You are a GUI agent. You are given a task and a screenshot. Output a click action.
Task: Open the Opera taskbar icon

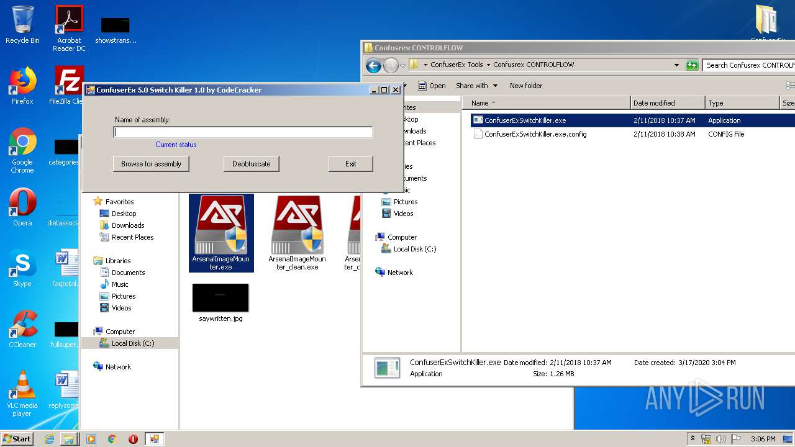tap(133, 439)
